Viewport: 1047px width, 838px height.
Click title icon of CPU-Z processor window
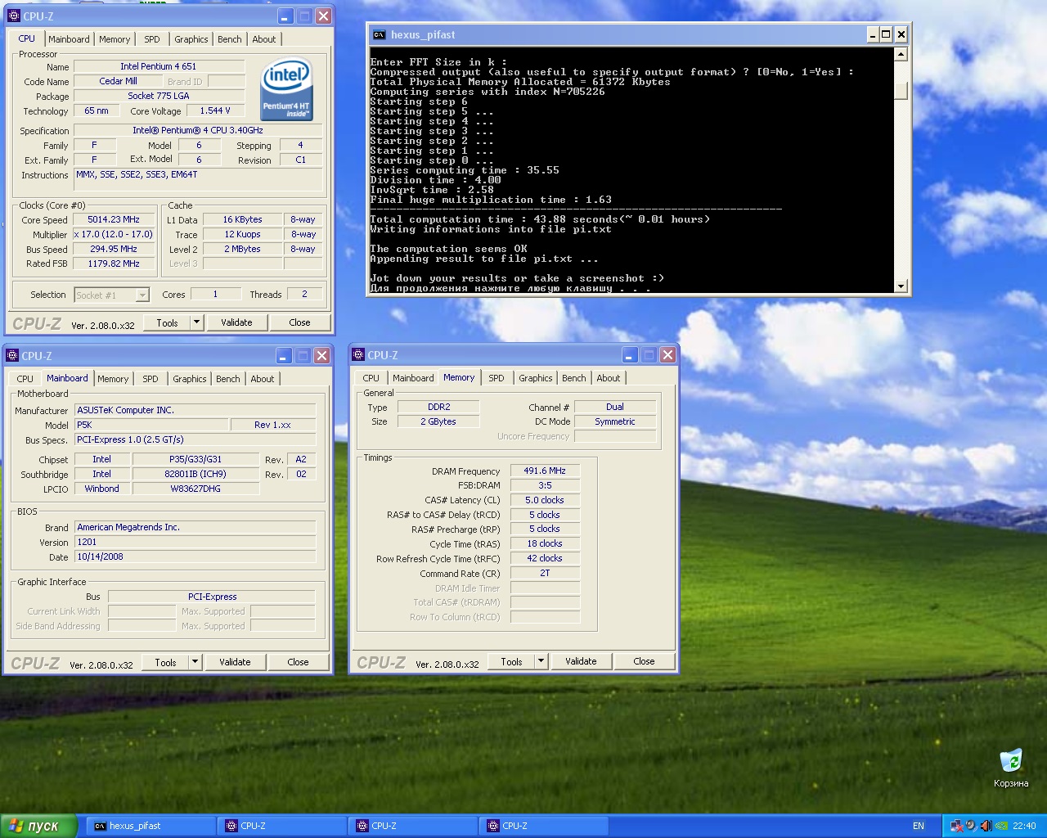13,16
